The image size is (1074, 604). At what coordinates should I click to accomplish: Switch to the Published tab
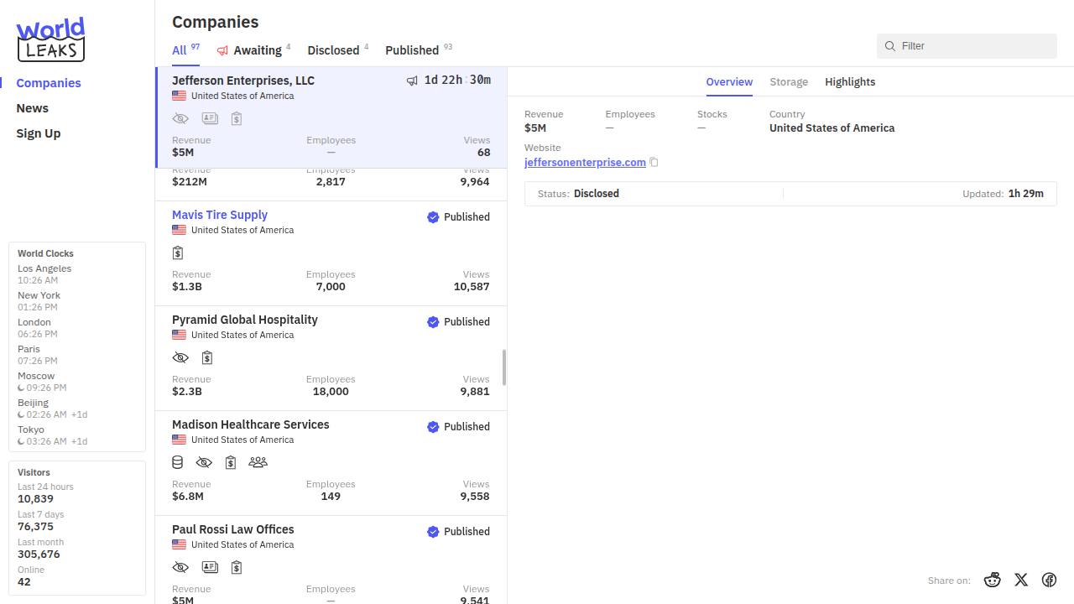click(412, 50)
